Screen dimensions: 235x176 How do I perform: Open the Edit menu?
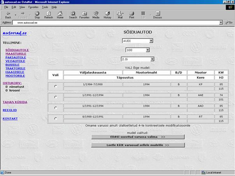coord(14,7)
